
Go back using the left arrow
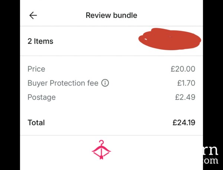pos(33,15)
